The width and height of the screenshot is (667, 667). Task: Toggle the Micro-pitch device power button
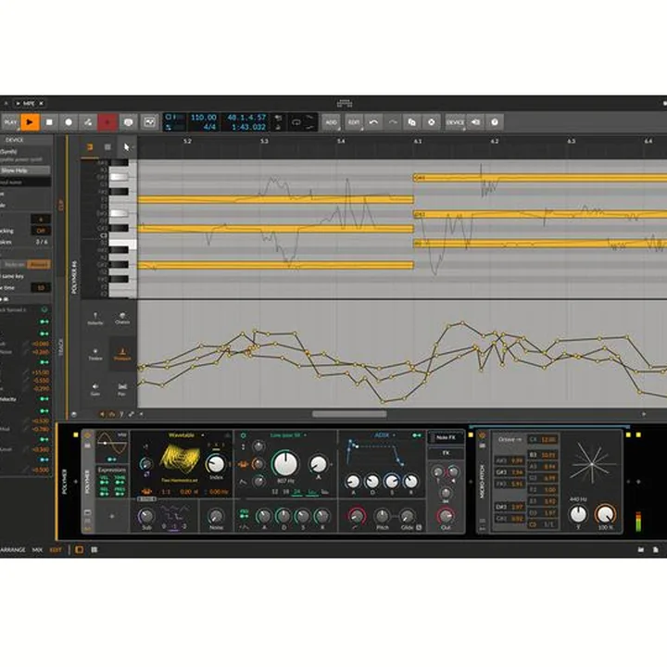[483, 435]
